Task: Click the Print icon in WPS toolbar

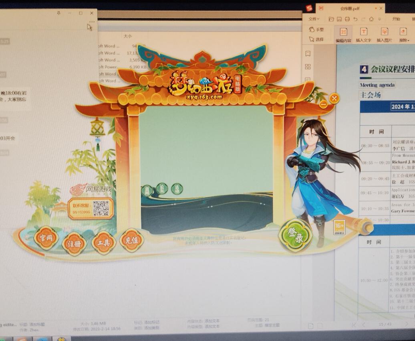Action: coord(347,19)
